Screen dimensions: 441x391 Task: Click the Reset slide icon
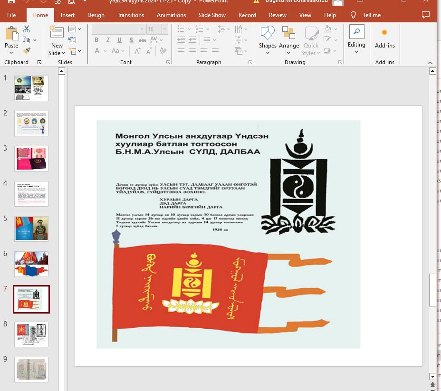click(72, 40)
